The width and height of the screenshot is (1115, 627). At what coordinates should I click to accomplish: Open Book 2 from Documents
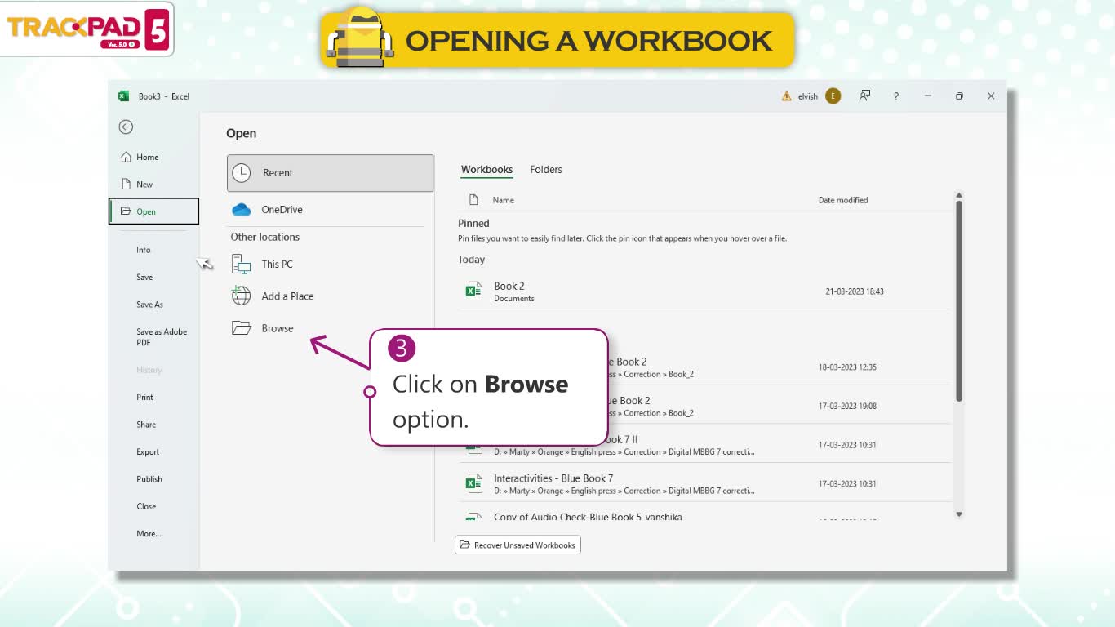point(704,291)
